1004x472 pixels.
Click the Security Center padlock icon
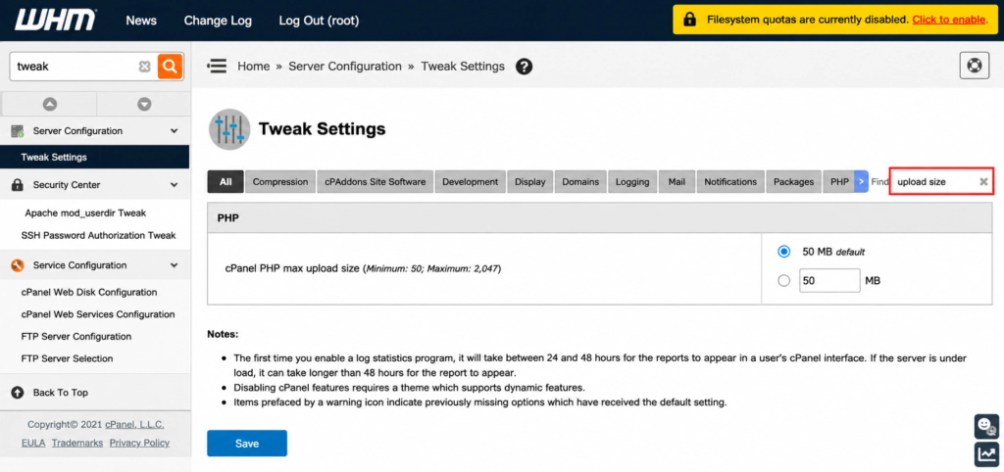click(x=18, y=185)
